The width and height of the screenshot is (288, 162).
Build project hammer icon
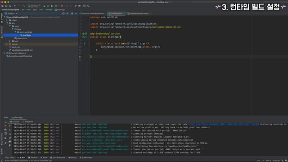point(24,6)
